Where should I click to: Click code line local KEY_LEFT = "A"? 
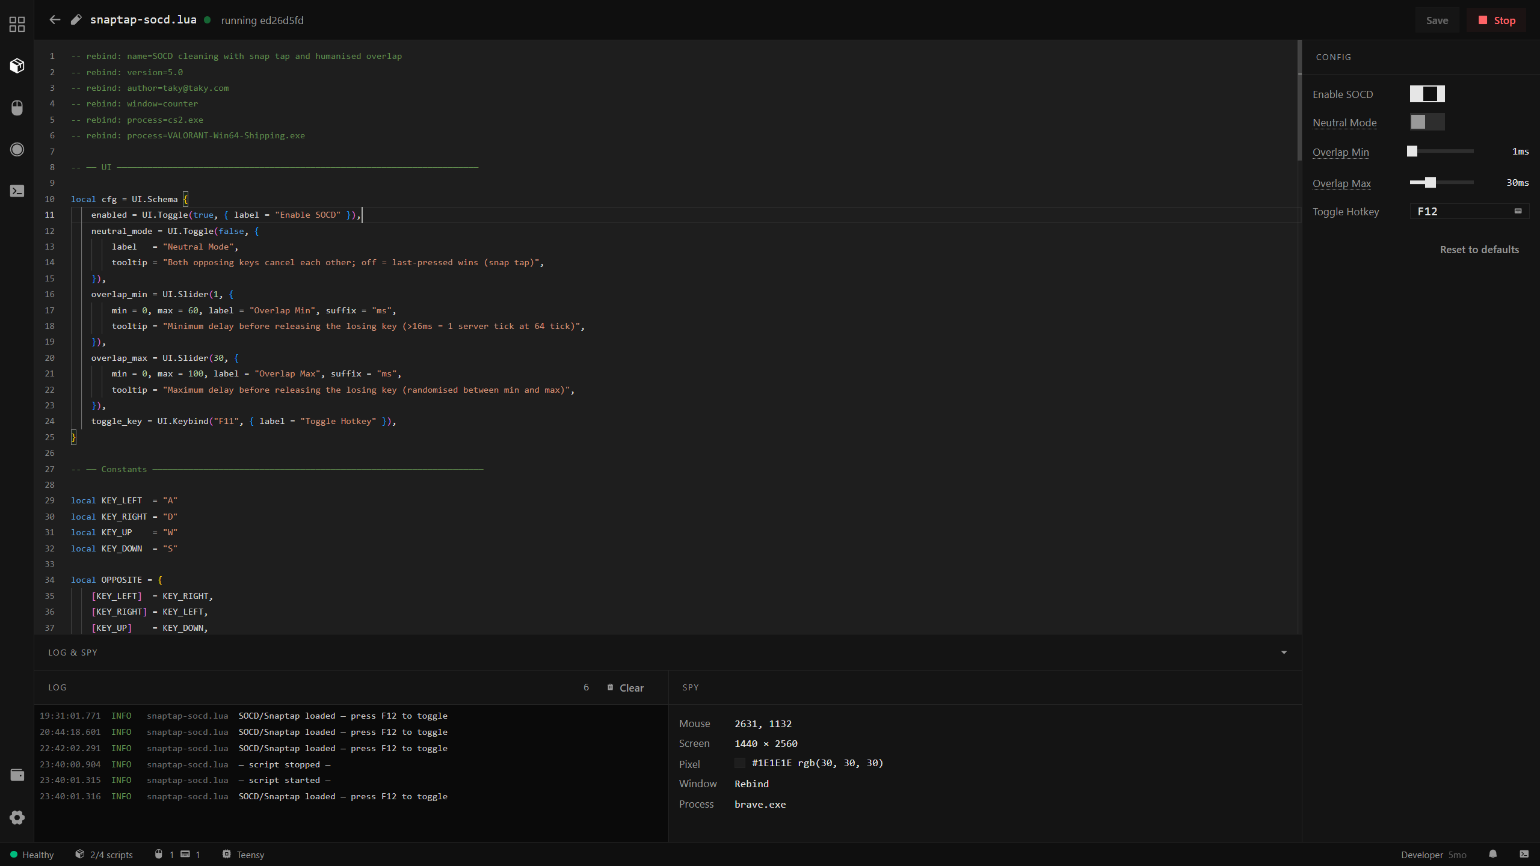pos(124,500)
